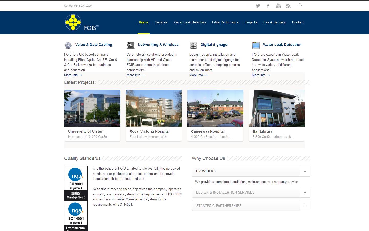The width and height of the screenshot is (369, 231).
Task: Click the FOIS logo
Action: pyautogui.click(x=81, y=23)
